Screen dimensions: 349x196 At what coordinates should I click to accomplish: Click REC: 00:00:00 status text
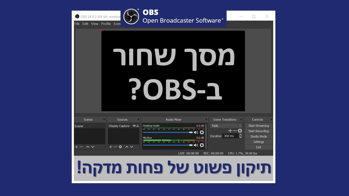[213, 153]
